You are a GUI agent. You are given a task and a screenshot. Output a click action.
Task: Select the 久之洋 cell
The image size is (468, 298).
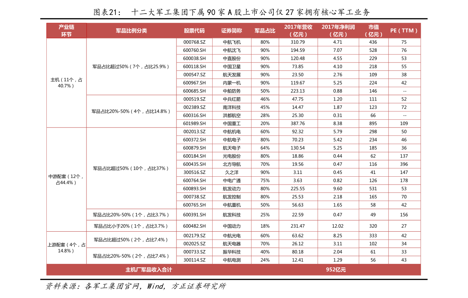pos(231,172)
